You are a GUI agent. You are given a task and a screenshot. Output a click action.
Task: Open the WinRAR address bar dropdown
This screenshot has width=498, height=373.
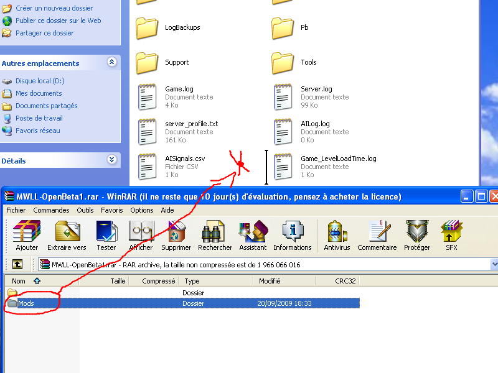coord(494,264)
